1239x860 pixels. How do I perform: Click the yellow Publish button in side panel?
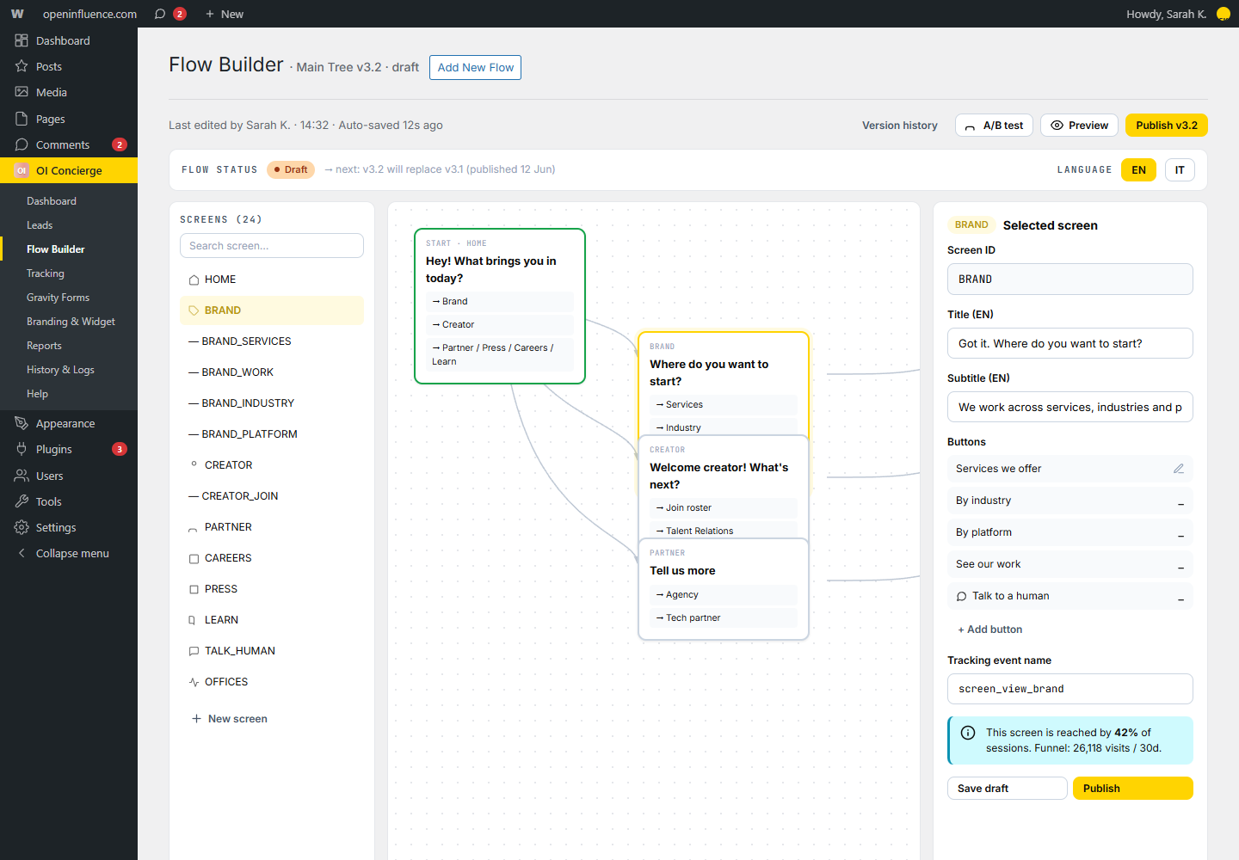[1133, 789]
